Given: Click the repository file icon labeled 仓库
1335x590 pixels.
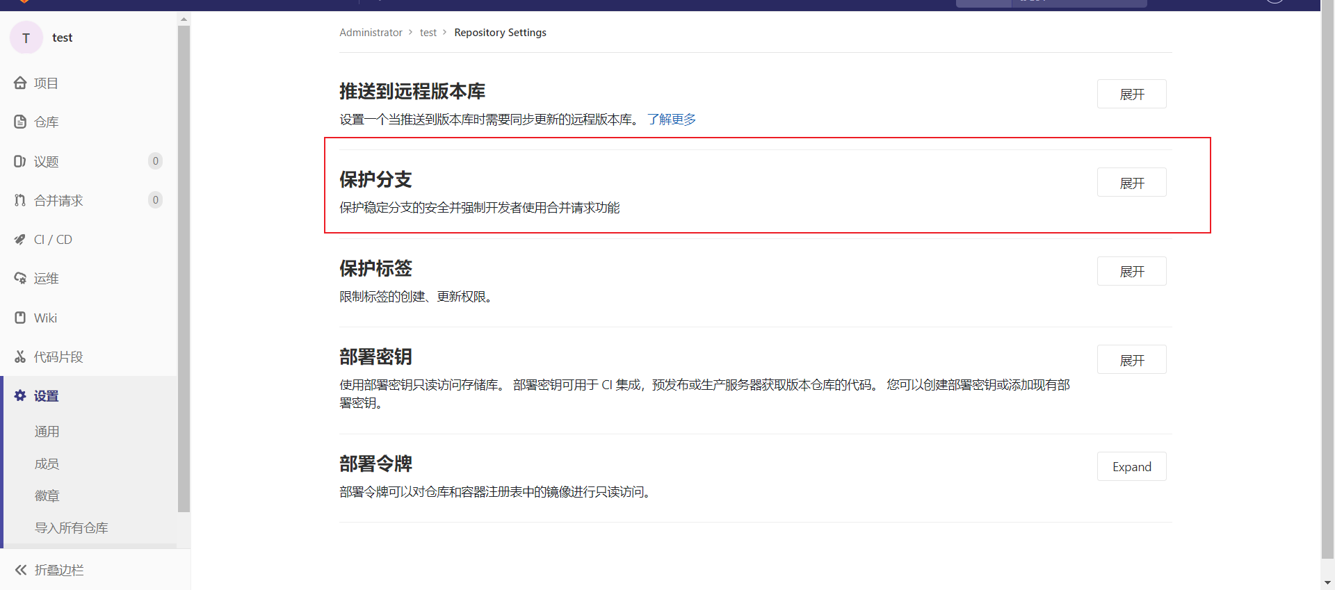Looking at the screenshot, I should pos(20,122).
